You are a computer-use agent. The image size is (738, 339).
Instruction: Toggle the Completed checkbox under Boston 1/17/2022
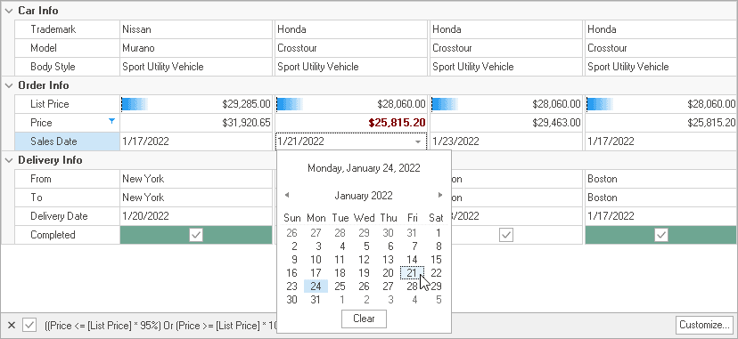point(661,235)
